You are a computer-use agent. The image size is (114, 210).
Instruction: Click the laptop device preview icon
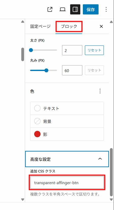pyautogui.click(x=63, y=9)
